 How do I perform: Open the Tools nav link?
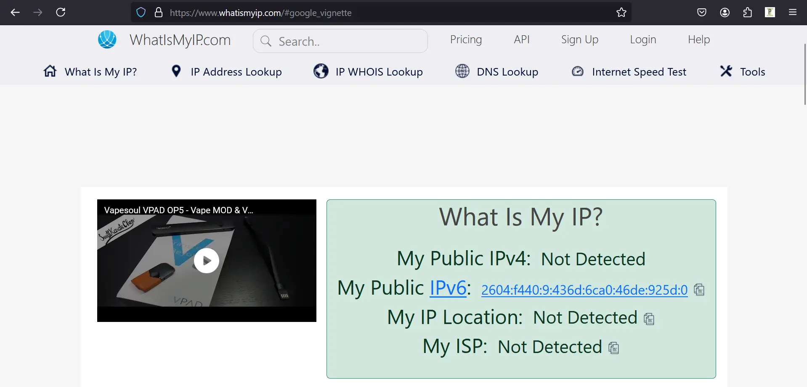753,72
